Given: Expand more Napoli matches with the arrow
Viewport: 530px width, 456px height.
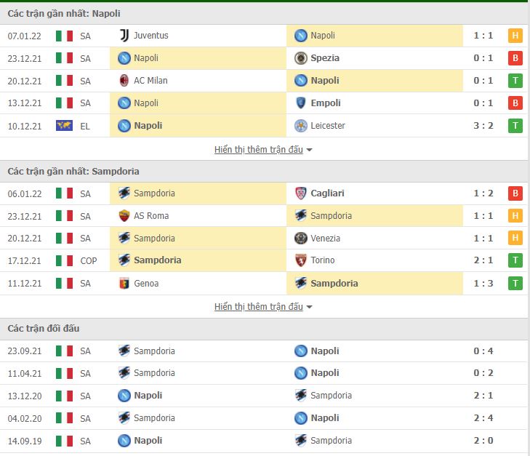Looking at the screenshot, I should [309, 150].
